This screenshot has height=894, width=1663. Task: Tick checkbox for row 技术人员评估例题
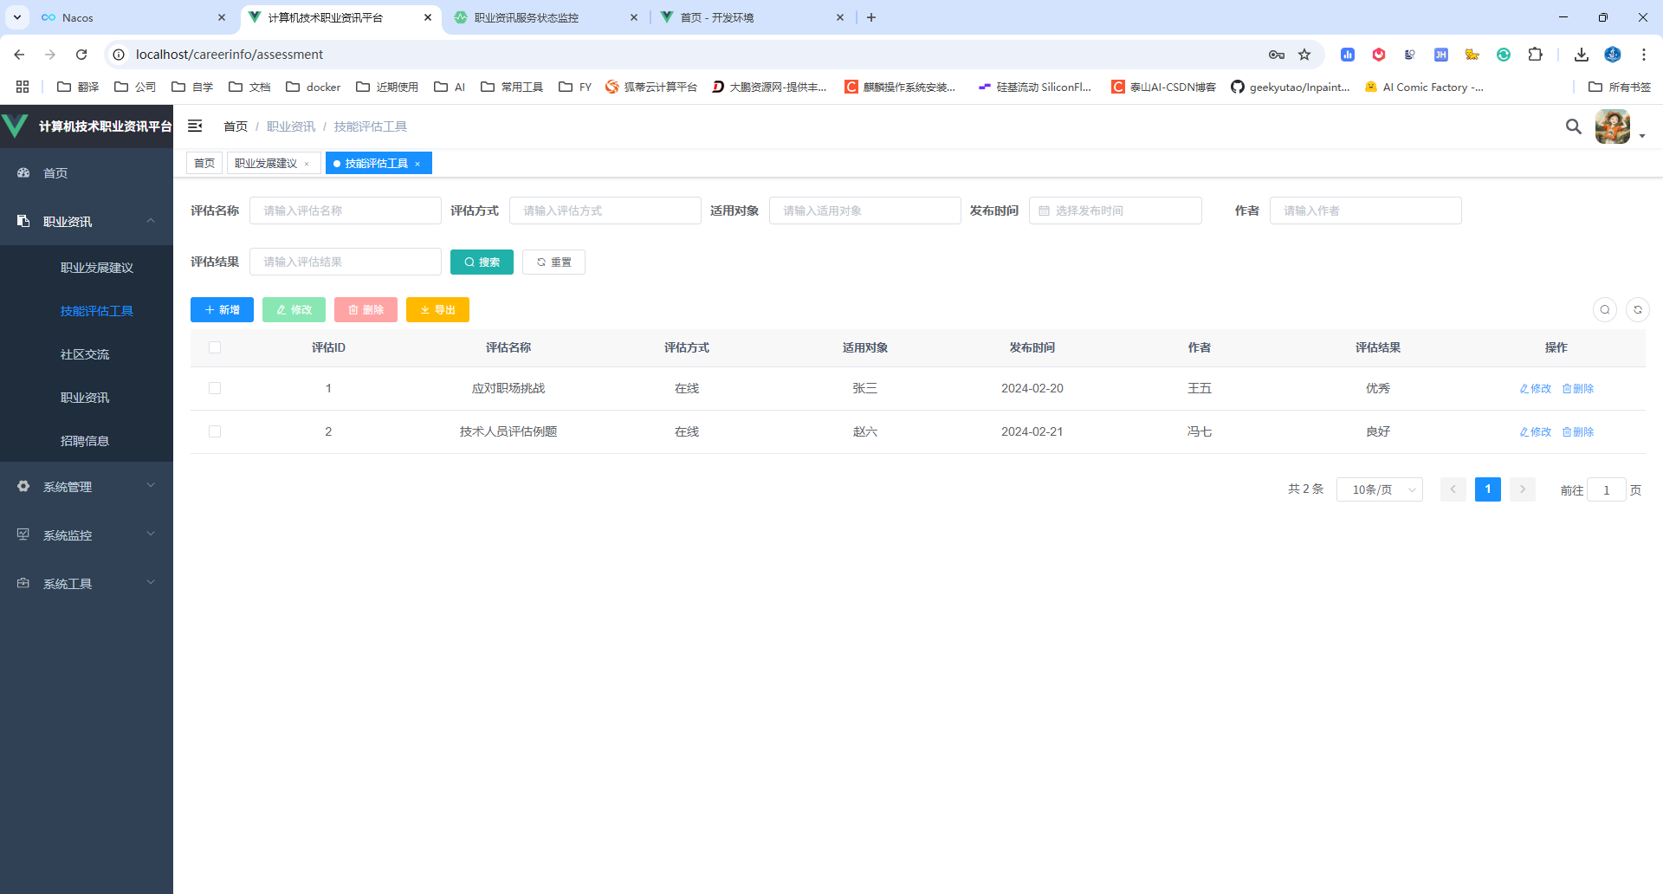pos(215,431)
